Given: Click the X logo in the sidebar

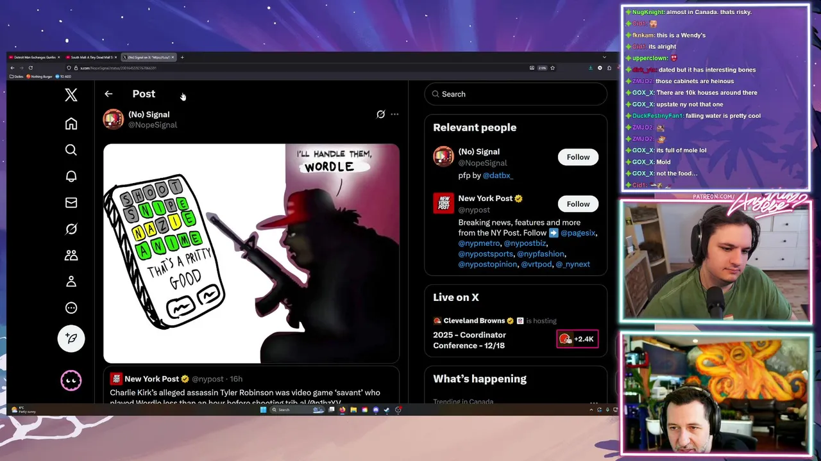Looking at the screenshot, I should coord(71,95).
